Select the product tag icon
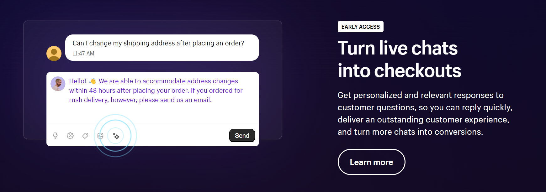 (x=85, y=136)
